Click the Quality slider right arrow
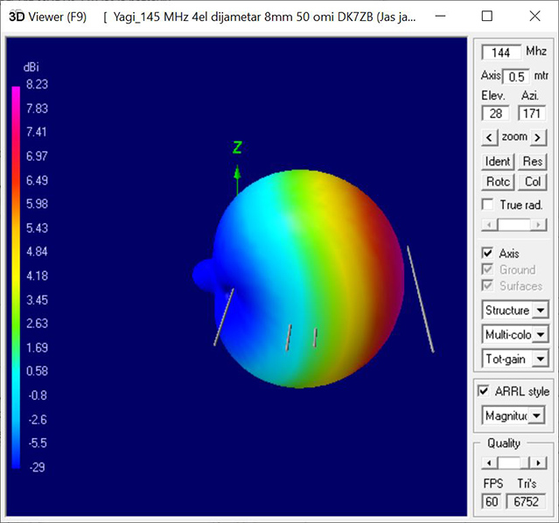 [540, 463]
